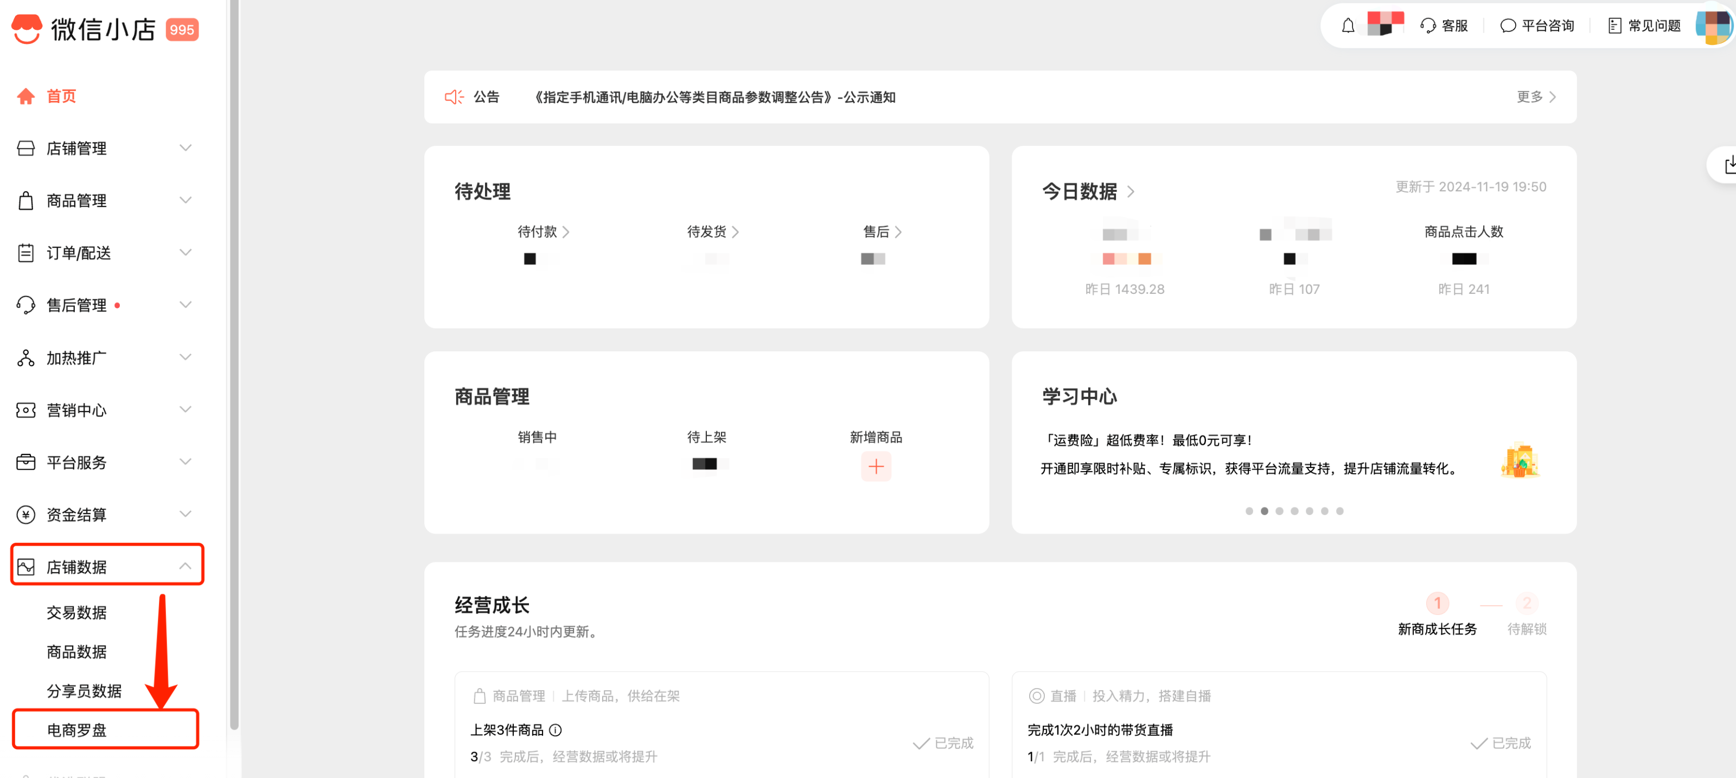Click the user avatar at top right
1736x778 pixels.
(x=1713, y=25)
